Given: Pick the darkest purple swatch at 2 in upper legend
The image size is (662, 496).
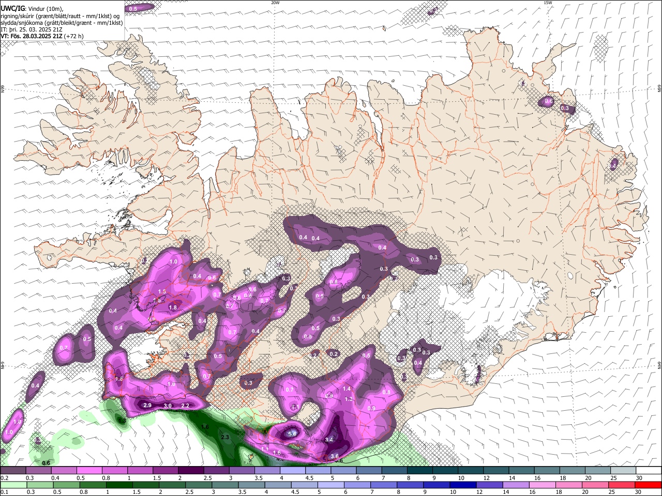Looking at the screenshot, I should pos(191,471).
